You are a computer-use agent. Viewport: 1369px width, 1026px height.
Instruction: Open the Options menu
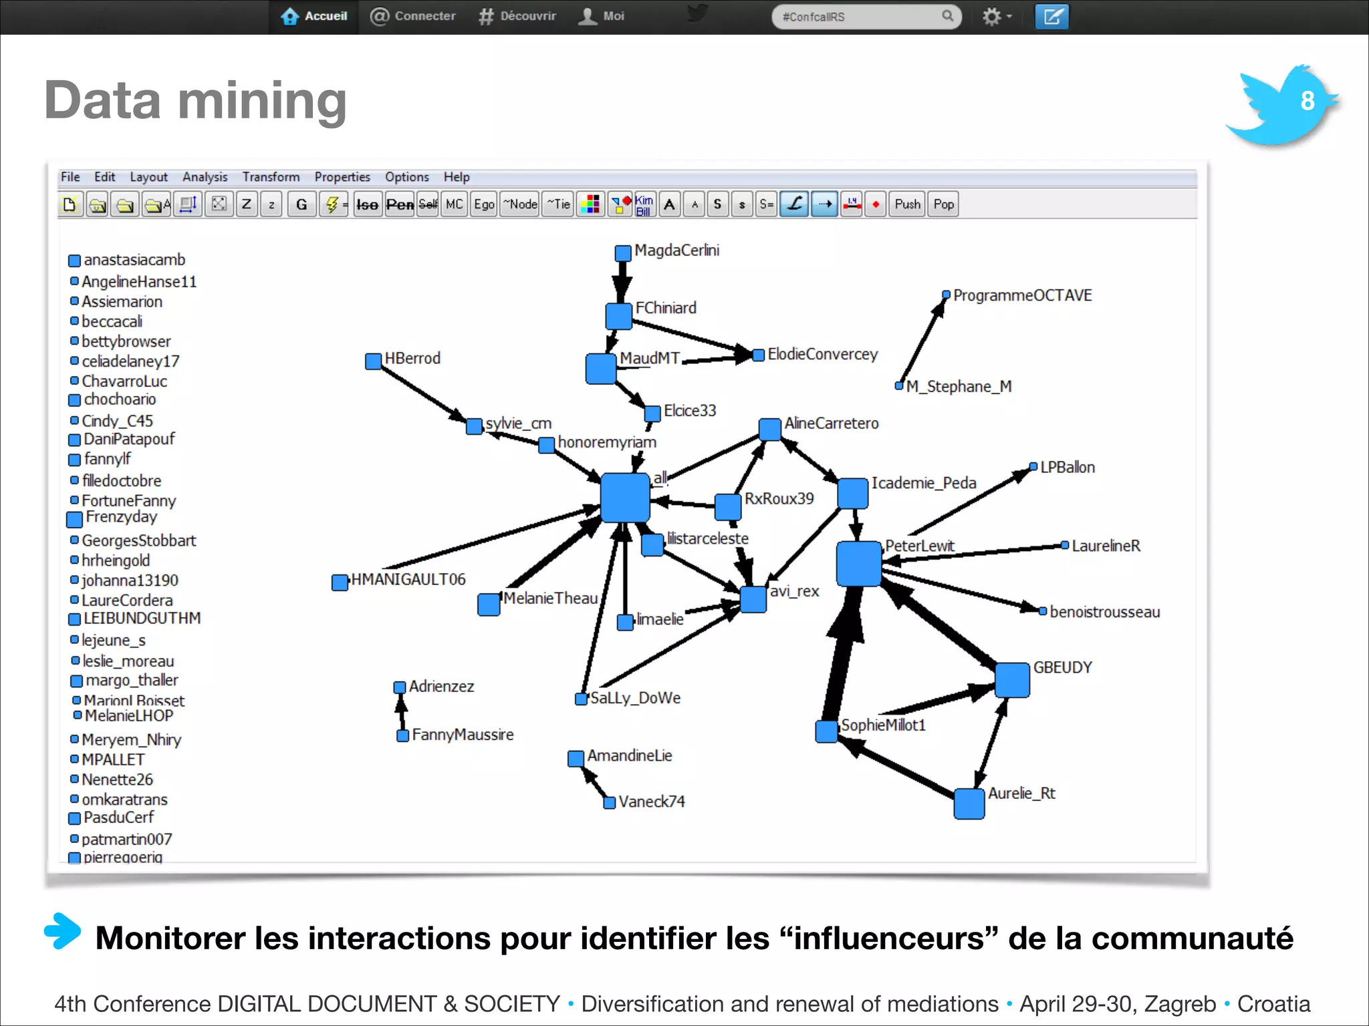(406, 177)
